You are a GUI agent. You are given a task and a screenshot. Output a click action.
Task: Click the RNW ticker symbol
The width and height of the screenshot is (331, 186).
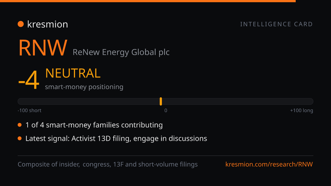pyautogui.click(x=43, y=48)
